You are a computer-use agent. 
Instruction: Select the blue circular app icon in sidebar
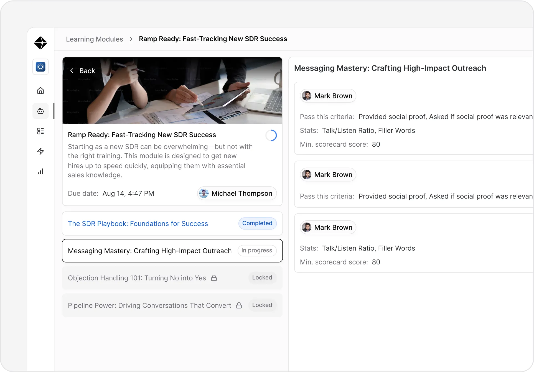point(40,67)
